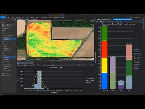The width and height of the screenshot is (145, 109).
Task: Filter Yield Distribution by Extent
Action: click(40, 65)
